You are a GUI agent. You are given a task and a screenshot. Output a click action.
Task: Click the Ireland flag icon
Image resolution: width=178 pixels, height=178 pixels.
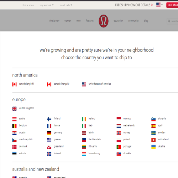(84, 119)
